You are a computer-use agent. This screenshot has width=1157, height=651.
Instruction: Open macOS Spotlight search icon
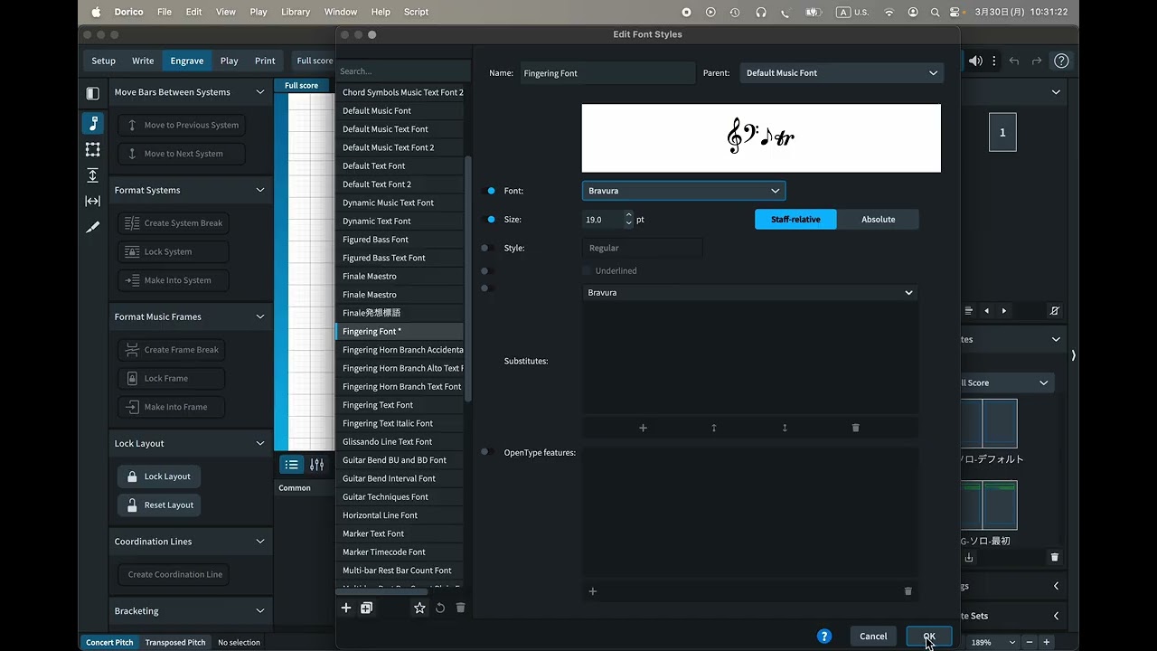[935, 12]
